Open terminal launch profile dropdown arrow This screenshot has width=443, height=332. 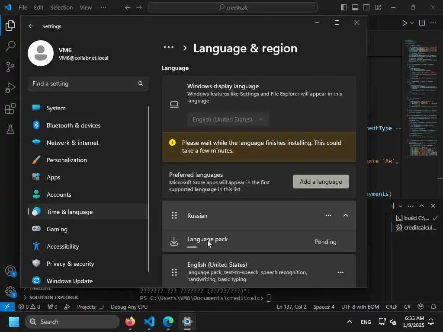point(400,206)
